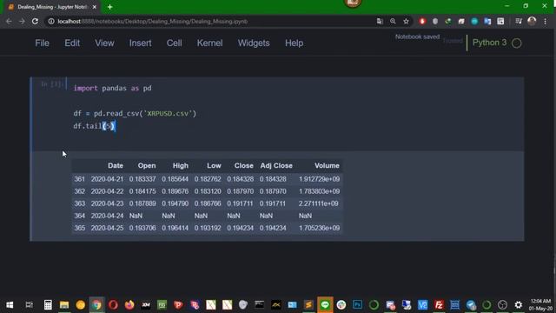Viewport: 556px width, 313px height.
Task: Click the row index 365
Action: (79, 228)
